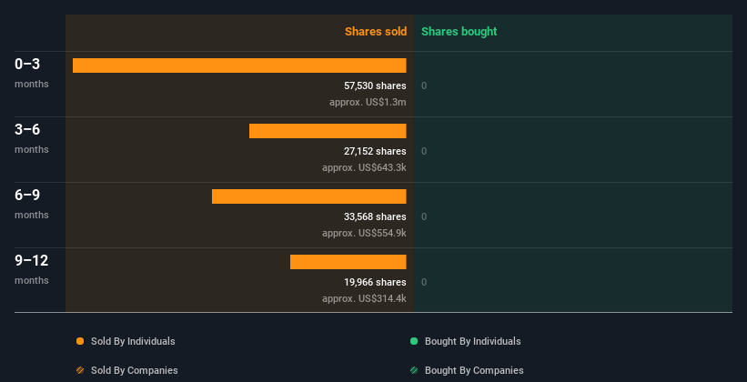Click the 19,966 shares value

coord(376,283)
